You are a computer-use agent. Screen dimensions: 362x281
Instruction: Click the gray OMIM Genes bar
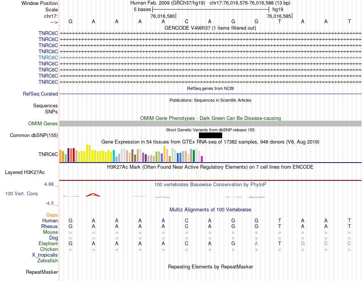tap(211, 124)
